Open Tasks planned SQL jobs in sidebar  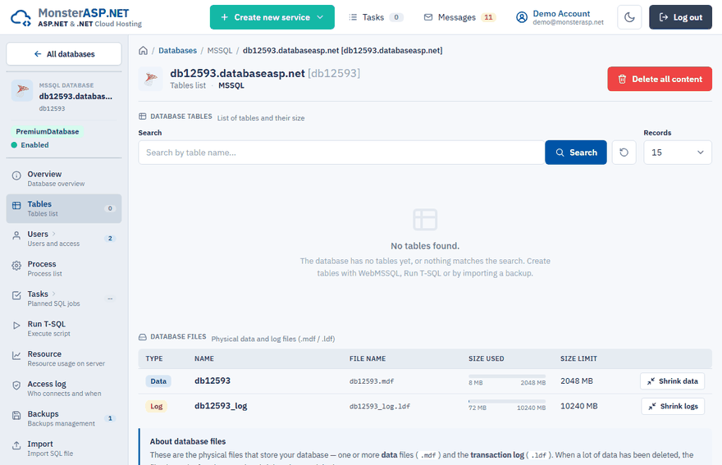64,299
